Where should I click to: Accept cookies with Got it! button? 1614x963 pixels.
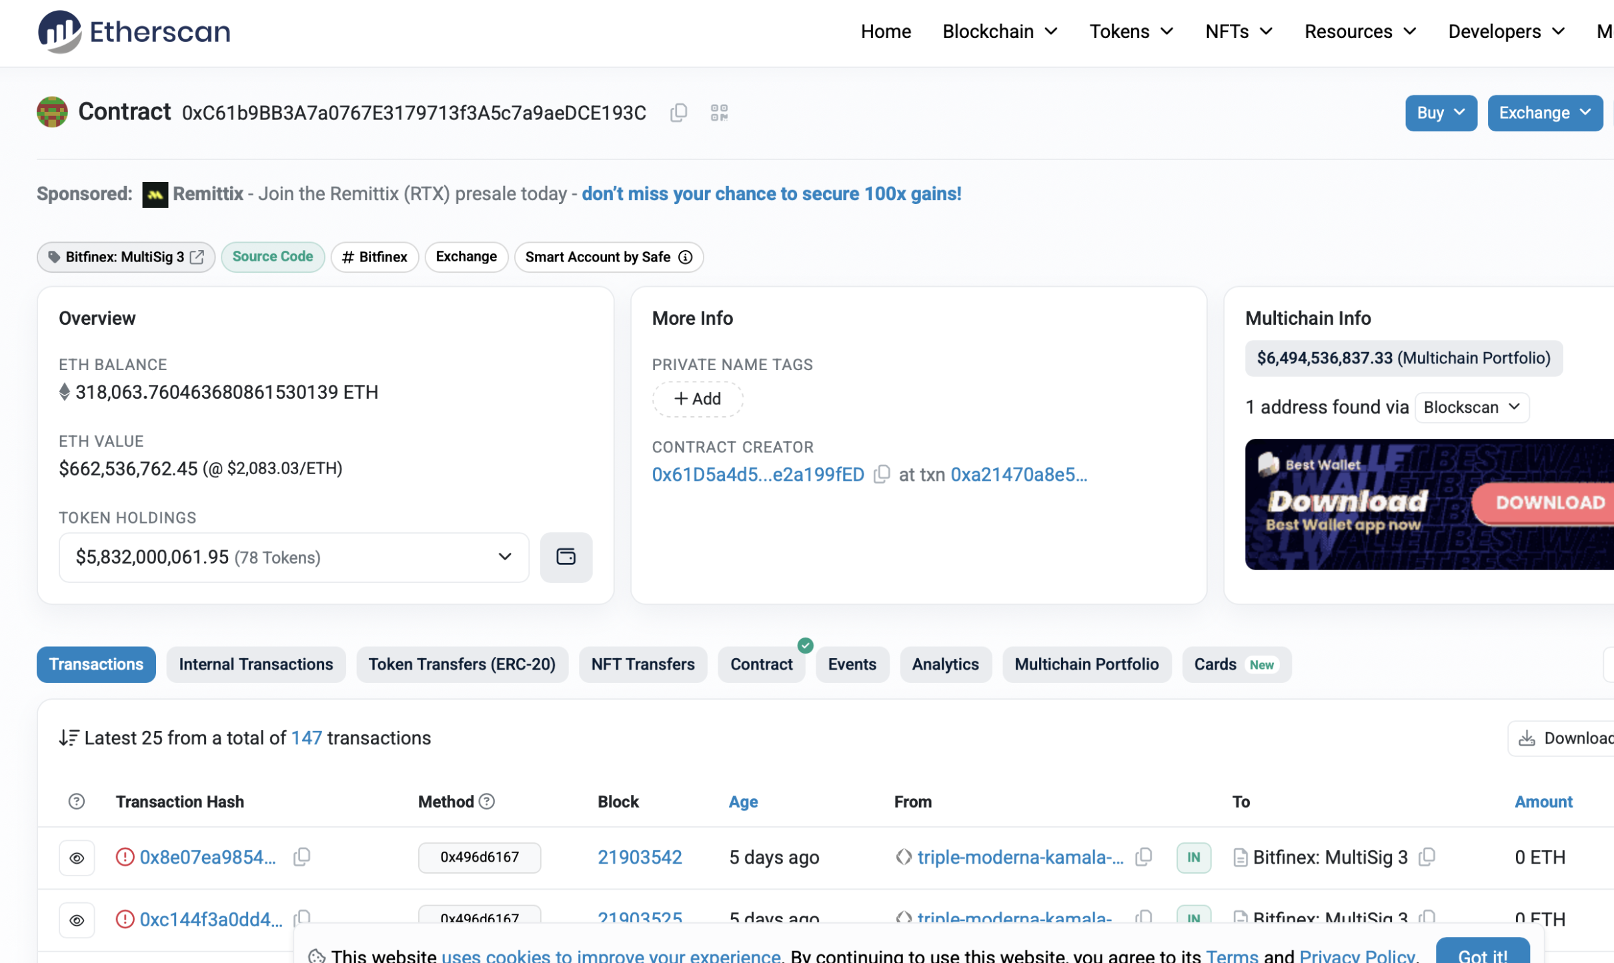[x=1482, y=952]
